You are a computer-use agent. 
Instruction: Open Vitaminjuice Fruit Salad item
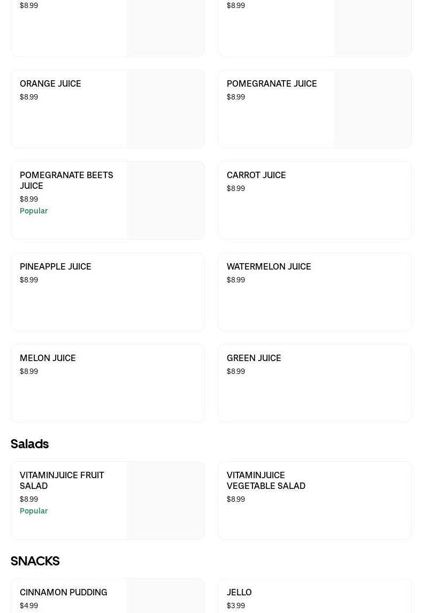pos(62,480)
